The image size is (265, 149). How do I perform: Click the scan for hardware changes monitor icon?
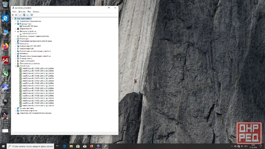coord(32,15)
